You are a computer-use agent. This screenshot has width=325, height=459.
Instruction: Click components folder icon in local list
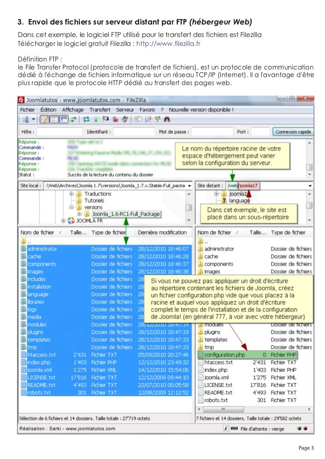coord(24,264)
